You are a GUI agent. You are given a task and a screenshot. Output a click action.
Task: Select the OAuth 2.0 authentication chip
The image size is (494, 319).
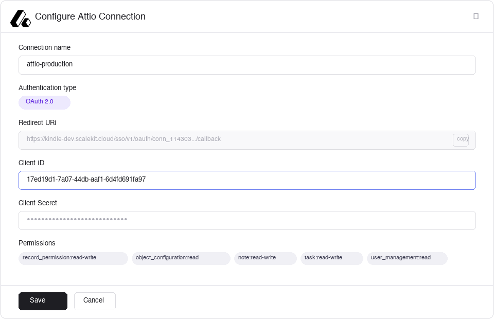(44, 102)
